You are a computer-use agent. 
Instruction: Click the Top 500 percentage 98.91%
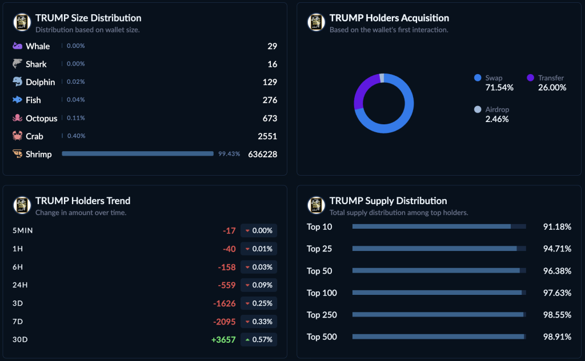(x=557, y=337)
